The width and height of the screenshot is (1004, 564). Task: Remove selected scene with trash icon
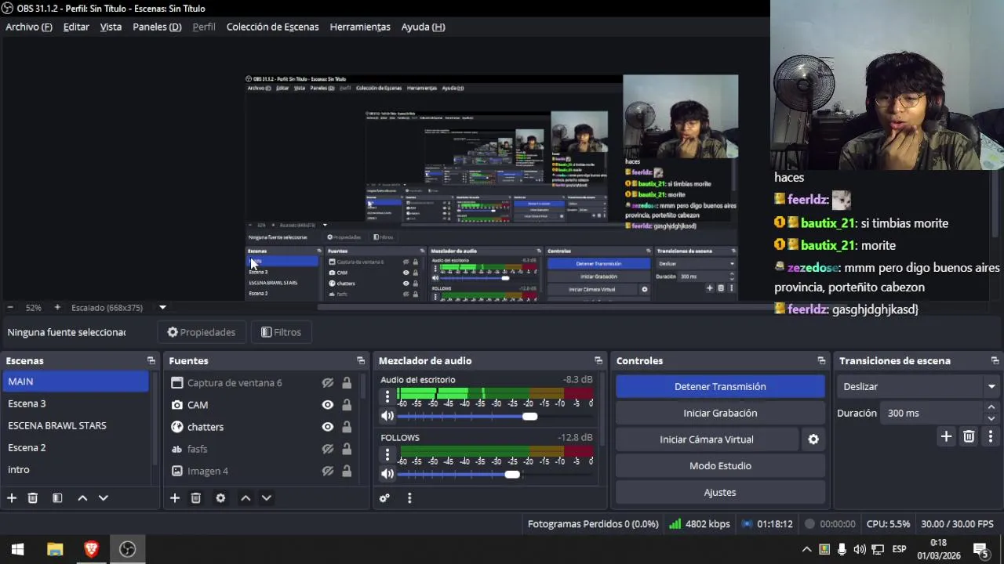point(33,498)
